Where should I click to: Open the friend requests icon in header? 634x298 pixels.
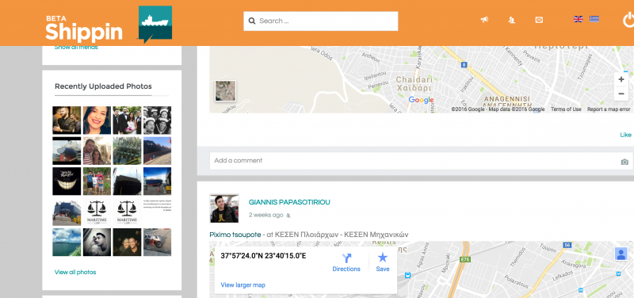(x=511, y=20)
